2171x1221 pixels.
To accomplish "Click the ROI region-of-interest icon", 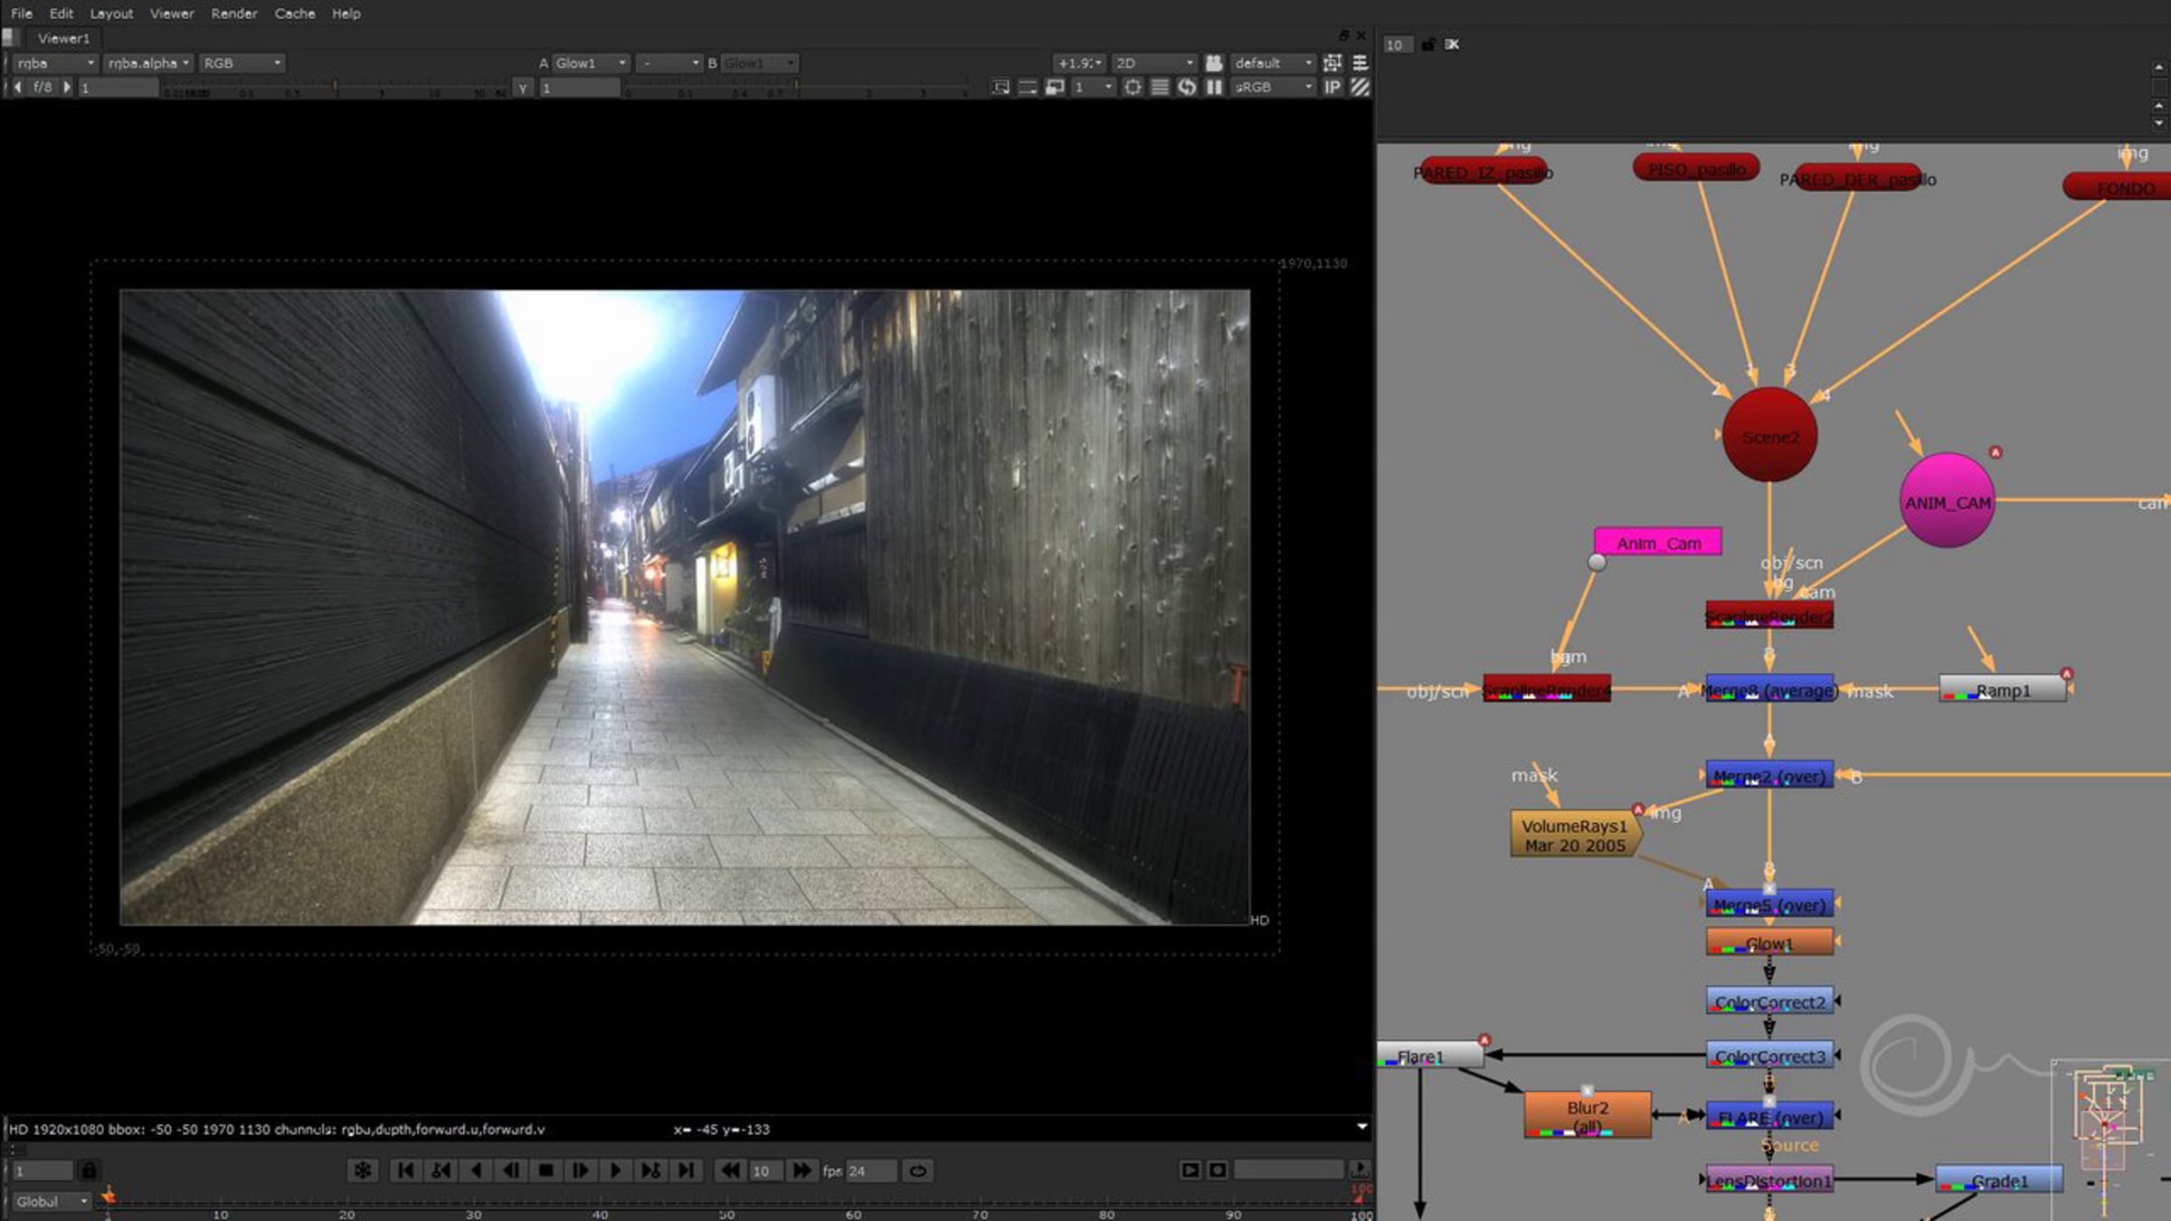I will (1133, 88).
